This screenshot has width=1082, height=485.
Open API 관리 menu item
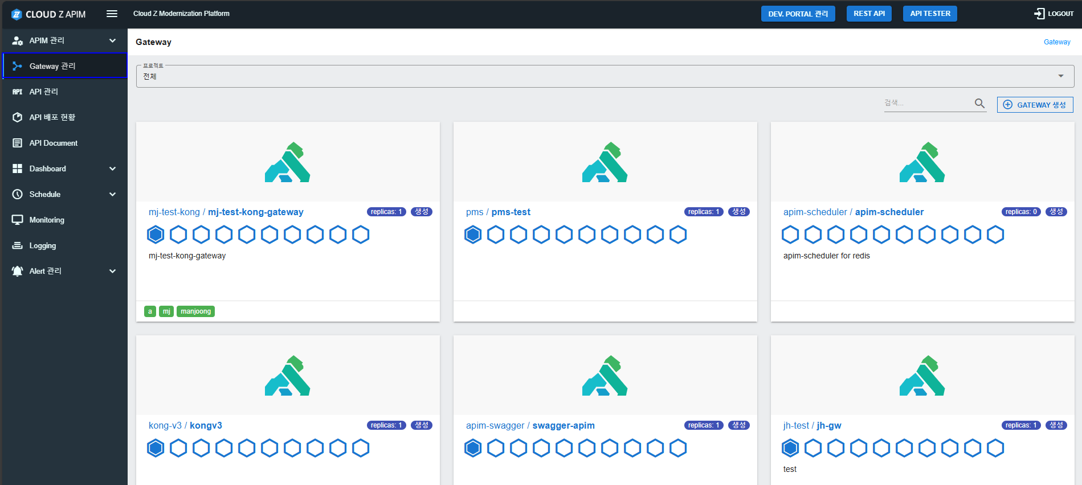pos(65,92)
